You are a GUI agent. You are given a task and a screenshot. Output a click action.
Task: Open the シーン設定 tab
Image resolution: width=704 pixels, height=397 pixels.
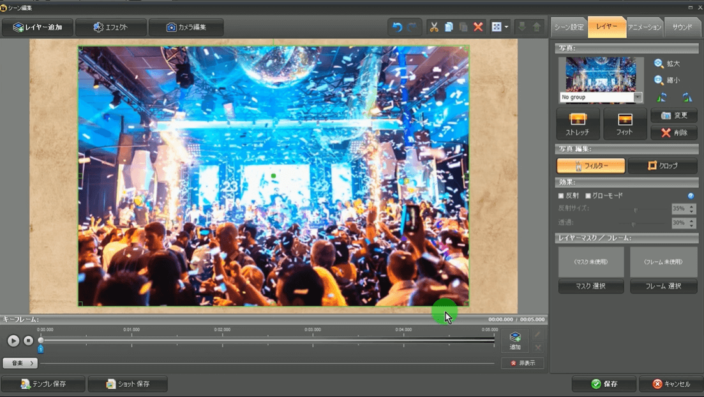pos(569,27)
